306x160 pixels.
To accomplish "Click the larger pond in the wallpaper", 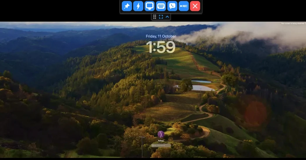I will point(203,88).
